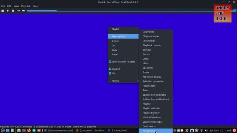Select Spectrum widget
The image size is (237, 133).
[x=156, y=68]
